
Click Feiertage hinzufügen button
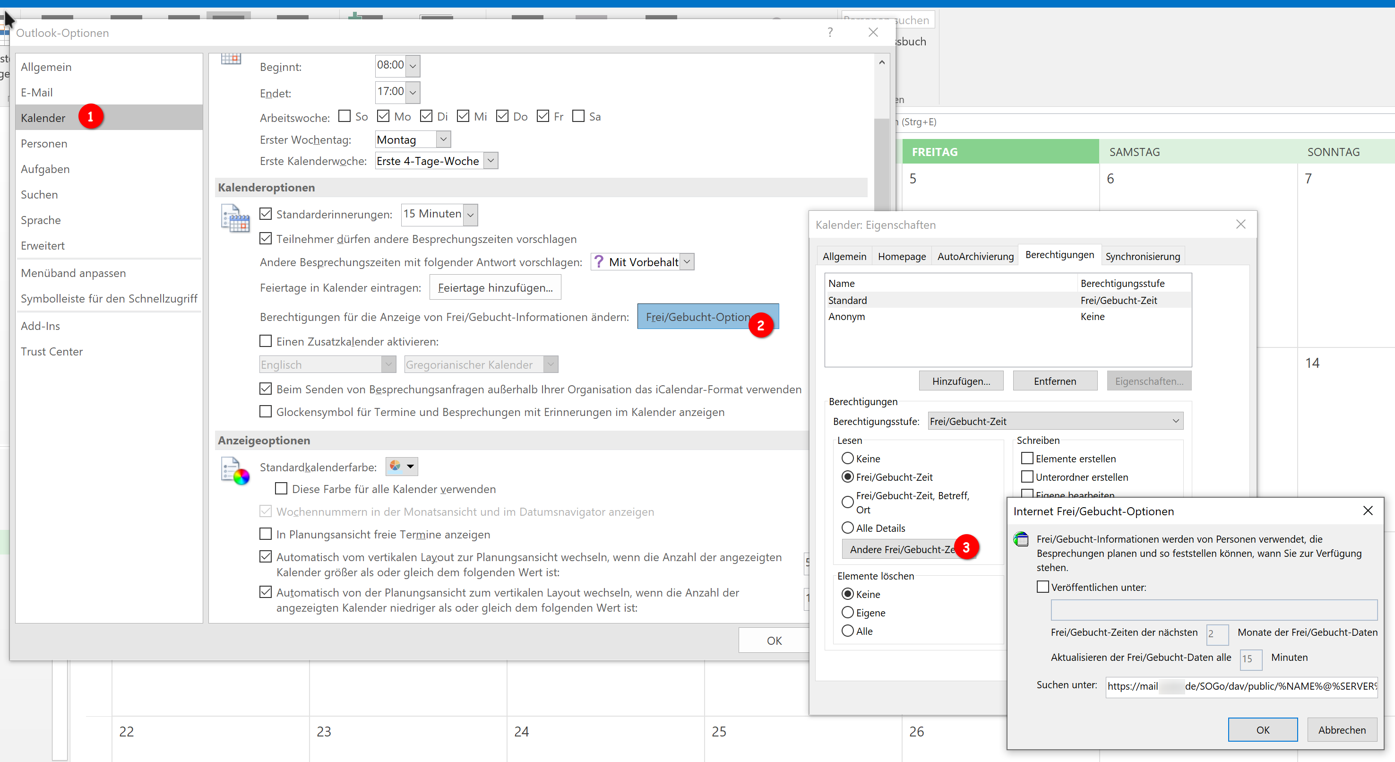(x=495, y=287)
